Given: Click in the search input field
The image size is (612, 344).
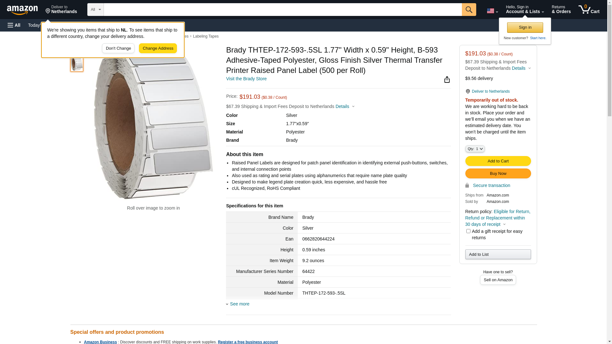Looking at the screenshot, I should point(282,10).
